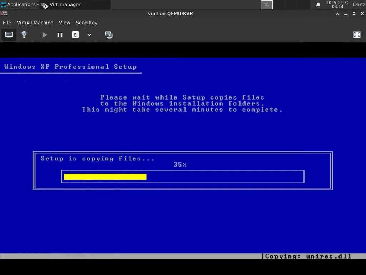Select Virt-manager taskbar entry

point(75,4)
